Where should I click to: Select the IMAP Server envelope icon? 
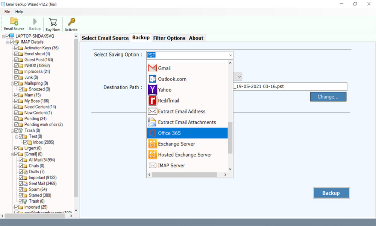153,165
